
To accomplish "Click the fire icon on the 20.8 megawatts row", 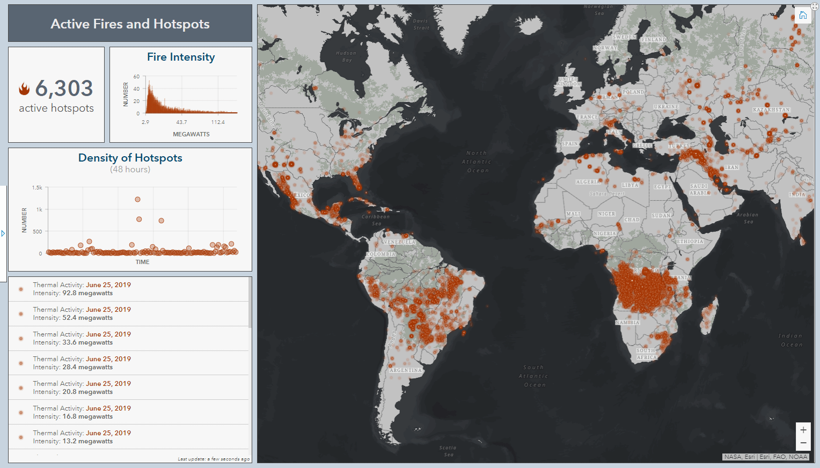I will (x=20, y=387).
